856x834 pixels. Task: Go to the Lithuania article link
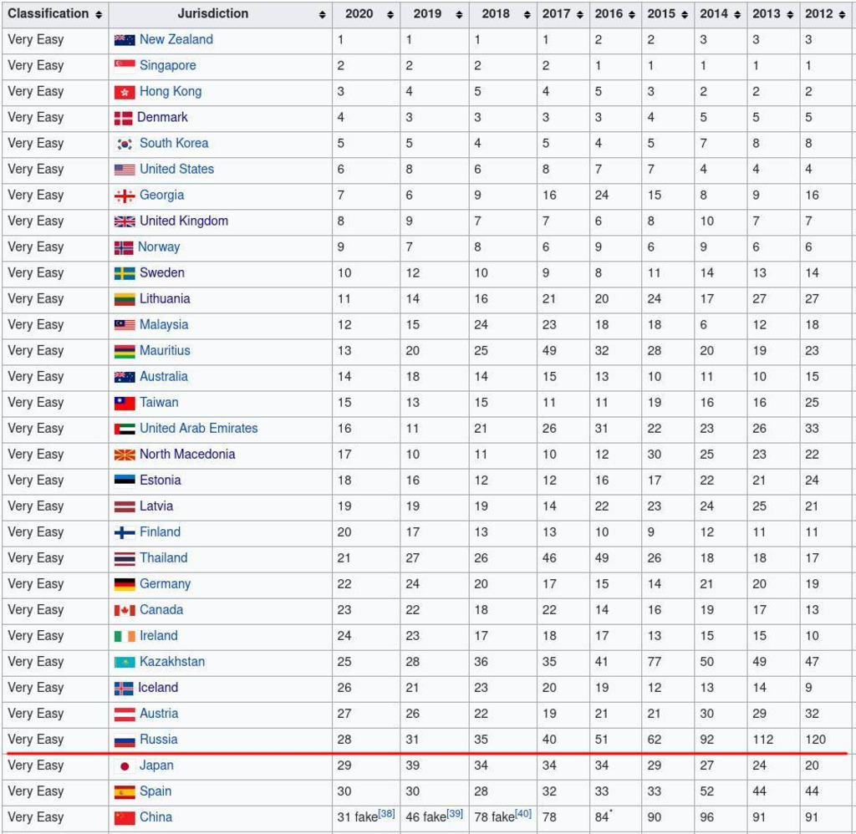pos(165,298)
